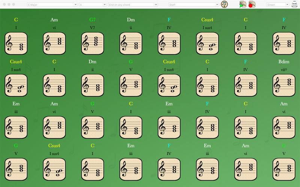Open the C Major key dropdown
Image resolution: width=300 pixels, height=187 pixels.
pos(52,4)
